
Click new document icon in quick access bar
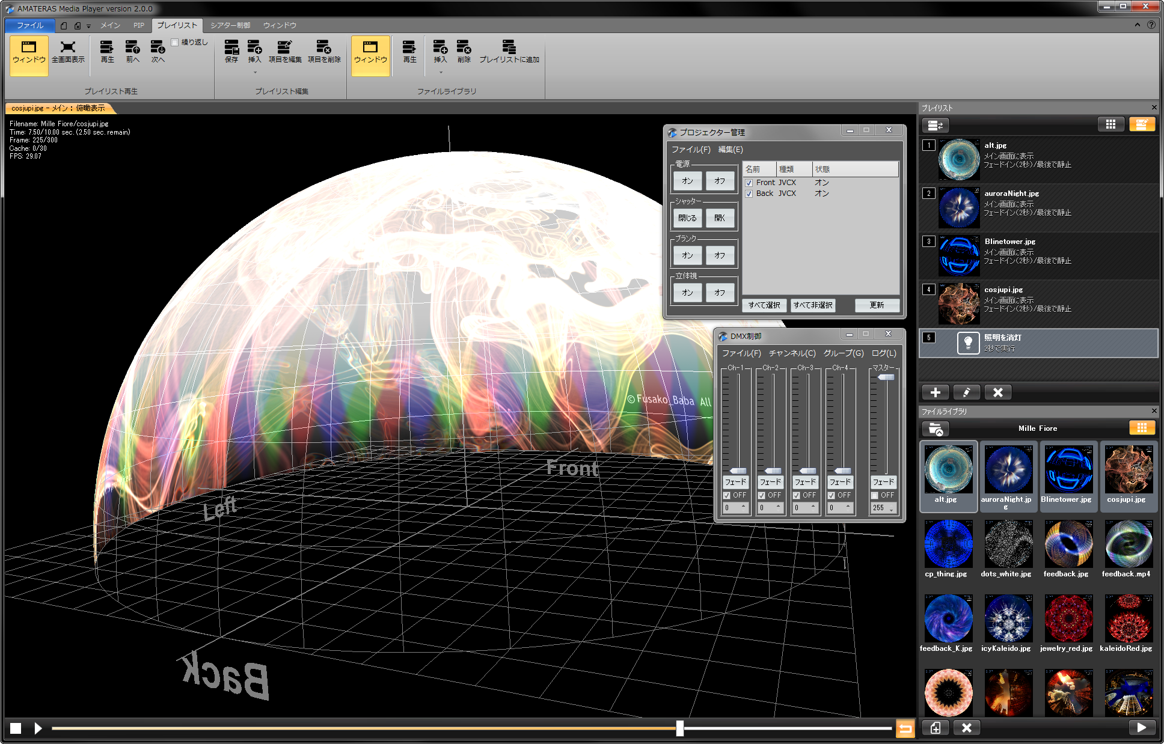pyautogui.click(x=64, y=25)
